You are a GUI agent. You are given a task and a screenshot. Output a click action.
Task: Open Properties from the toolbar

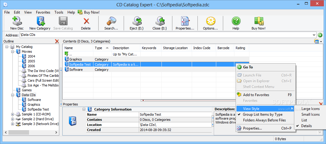pos(185,21)
